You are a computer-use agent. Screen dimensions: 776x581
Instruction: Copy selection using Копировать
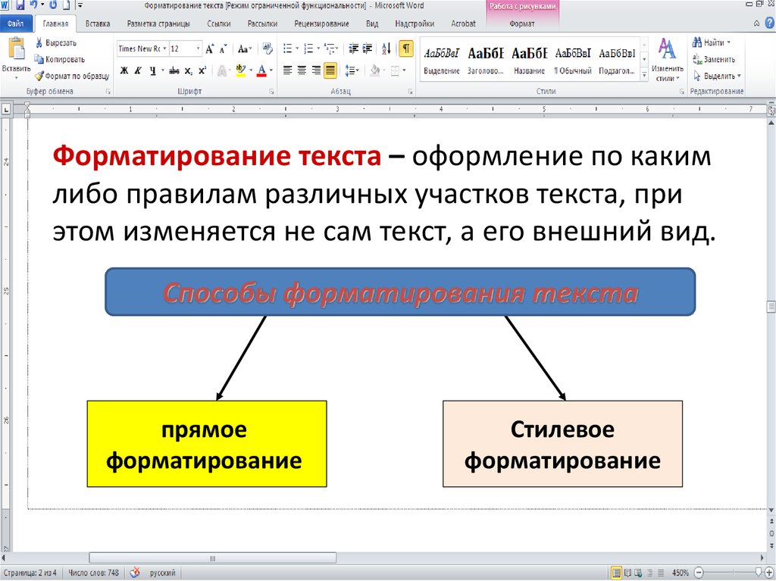[x=59, y=59]
